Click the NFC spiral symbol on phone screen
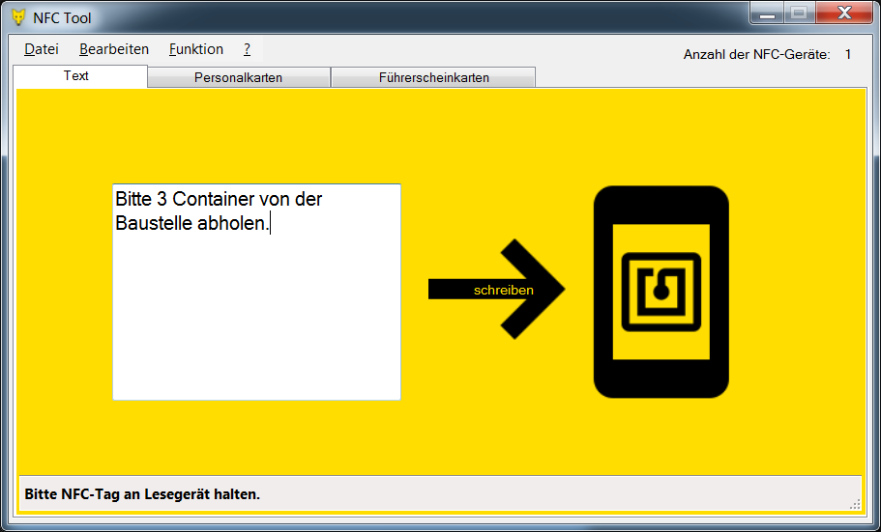This screenshot has height=532, width=881. [x=661, y=291]
